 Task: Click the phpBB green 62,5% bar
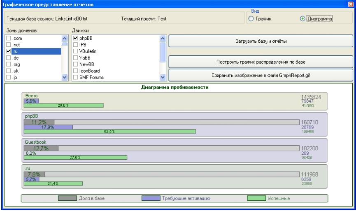[x=110, y=131]
